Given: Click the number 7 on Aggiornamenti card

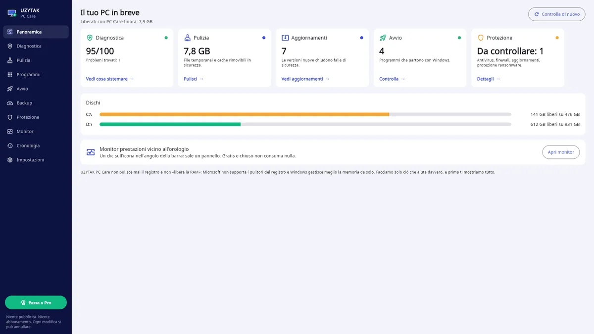Looking at the screenshot, I should (x=284, y=51).
